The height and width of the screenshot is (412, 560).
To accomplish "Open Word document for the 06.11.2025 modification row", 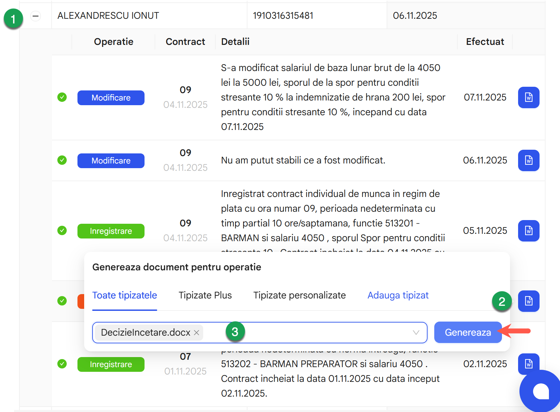I will tap(528, 160).
